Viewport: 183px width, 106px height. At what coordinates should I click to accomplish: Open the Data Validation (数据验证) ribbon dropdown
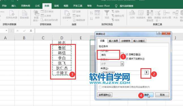point(158,16)
